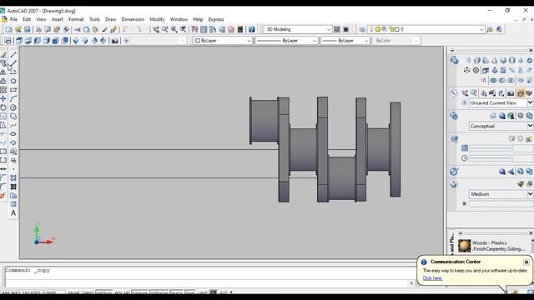
Task: Open the ByLayer color dropdown
Action: tap(223, 41)
